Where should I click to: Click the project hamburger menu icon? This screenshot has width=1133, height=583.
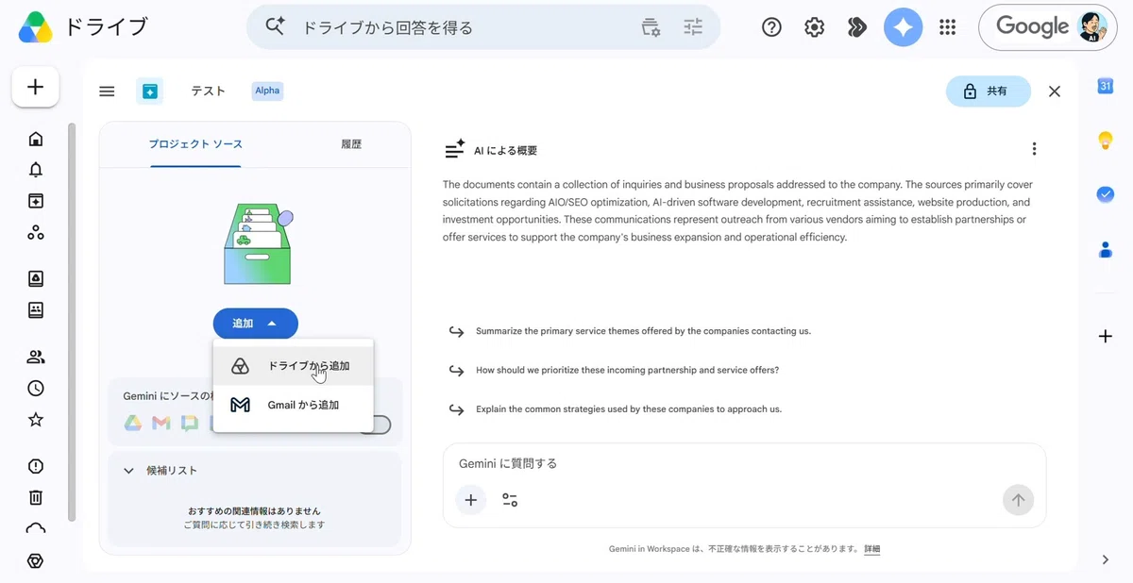click(107, 92)
